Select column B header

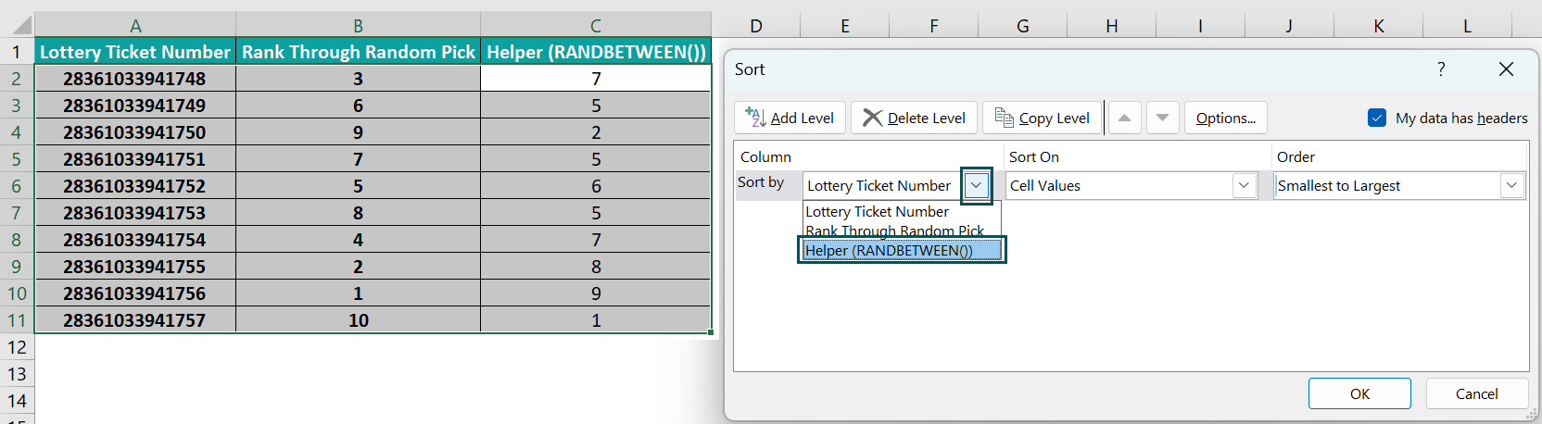[x=358, y=25]
